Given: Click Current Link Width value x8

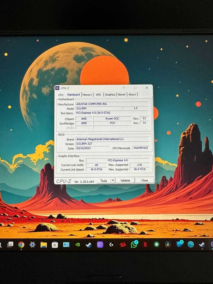Looking at the screenshot, I should coord(97,165).
